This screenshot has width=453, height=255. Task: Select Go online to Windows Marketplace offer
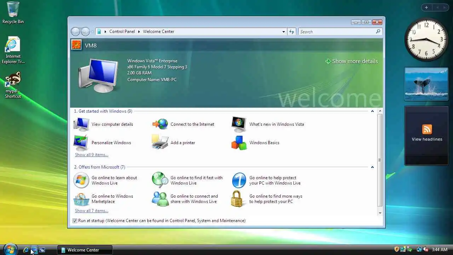[103, 199]
